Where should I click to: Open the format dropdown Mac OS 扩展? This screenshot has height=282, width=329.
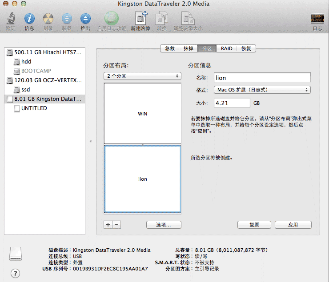click(262, 90)
